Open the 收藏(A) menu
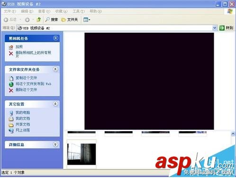 [61, 11]
